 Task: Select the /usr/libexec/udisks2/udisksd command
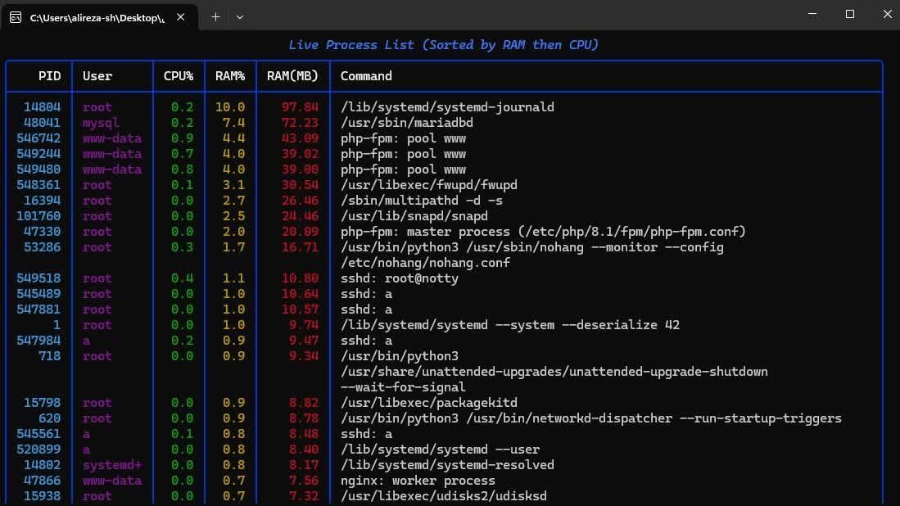tap(444, 495)
